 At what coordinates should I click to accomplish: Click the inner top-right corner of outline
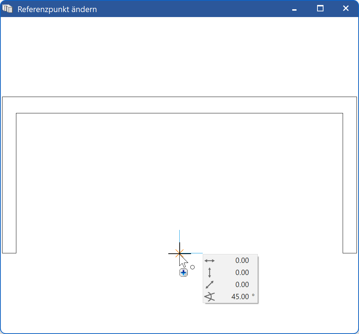click(x=343, y=113)
